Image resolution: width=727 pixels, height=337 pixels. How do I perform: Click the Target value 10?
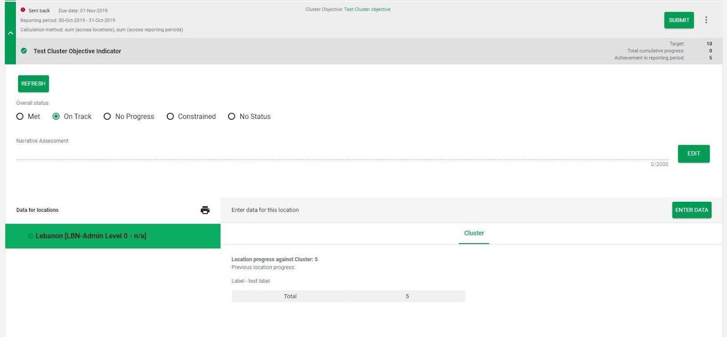pos(709,44)
